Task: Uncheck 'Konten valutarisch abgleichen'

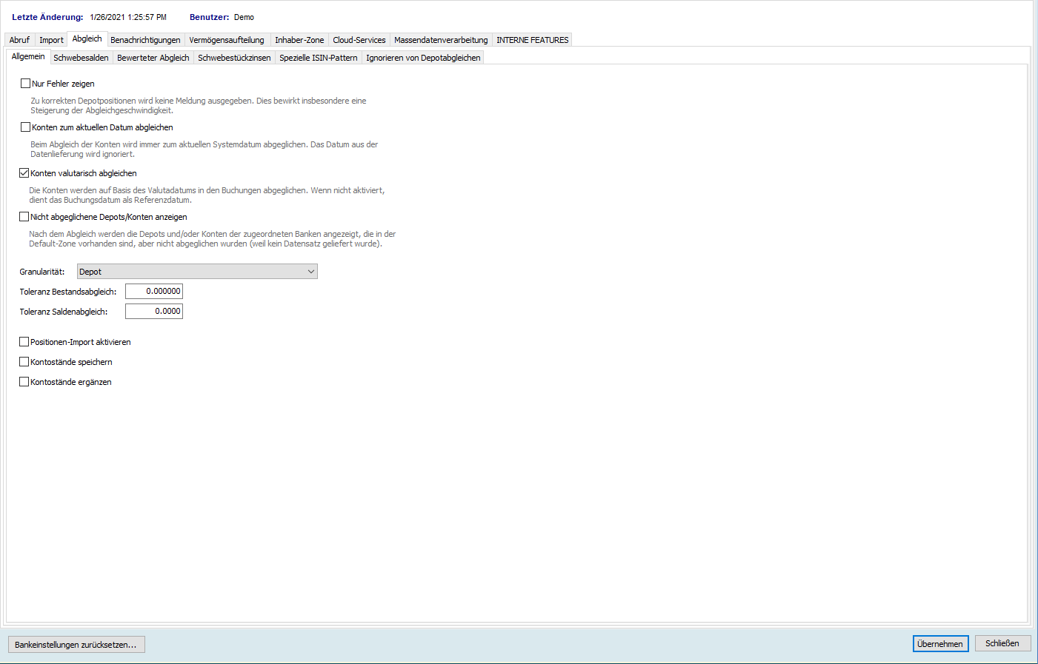Action: click(x=24, y=173)
